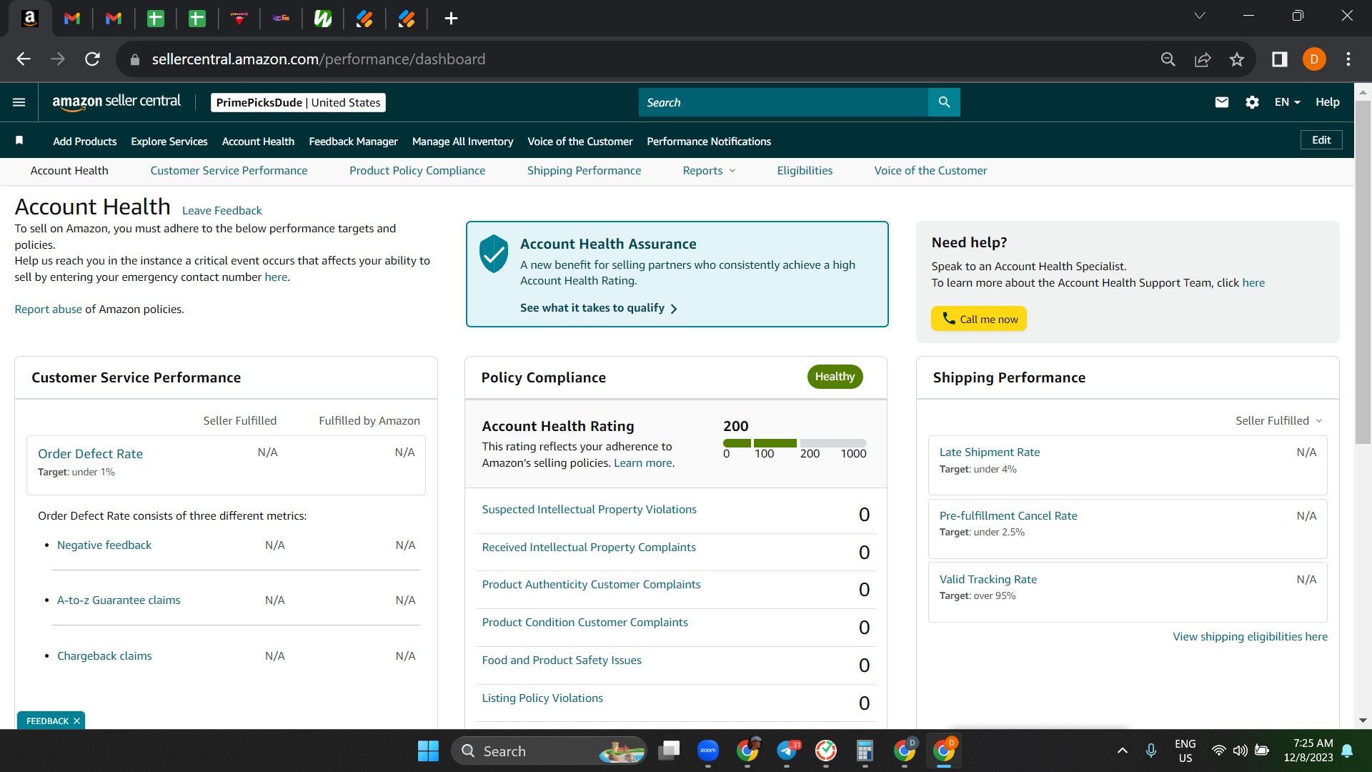This screenshot has height=772, width=1372.
Task: Expand the EN language dropdown
Action: pyautogui.click(x=1287, y=102)
